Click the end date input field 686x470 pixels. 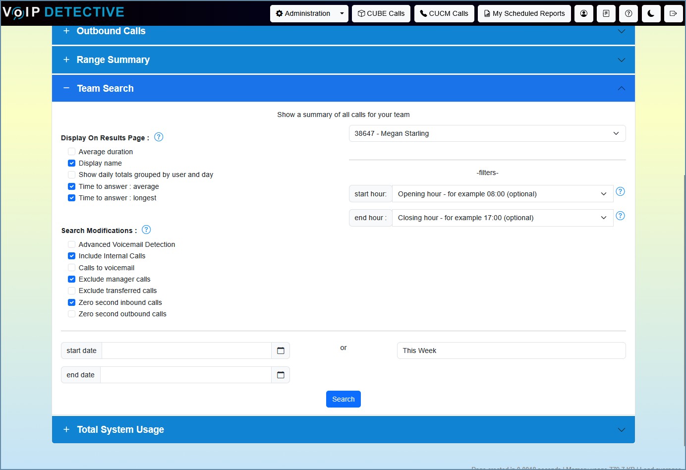coord(186,375)
